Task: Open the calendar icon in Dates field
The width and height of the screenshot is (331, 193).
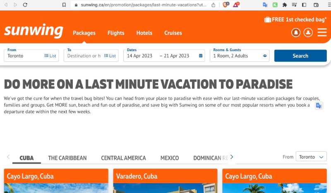Action: pyautogui.click(x=201, y=56)
